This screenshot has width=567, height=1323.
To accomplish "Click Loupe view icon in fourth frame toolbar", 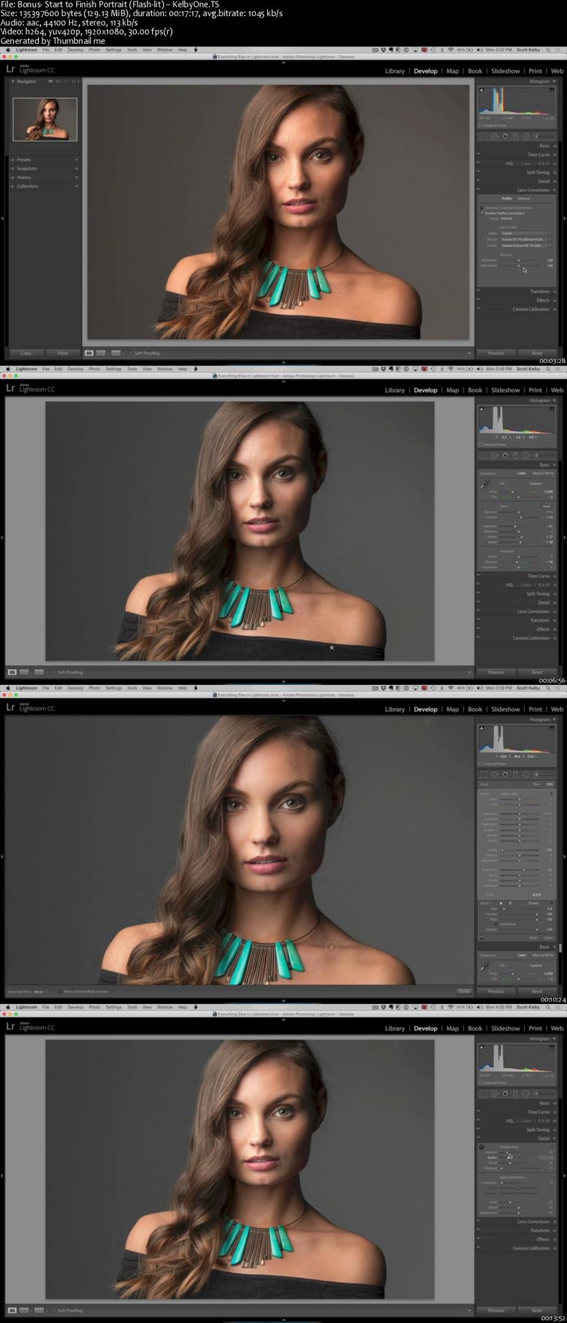I will click(x=12, y=1311).
